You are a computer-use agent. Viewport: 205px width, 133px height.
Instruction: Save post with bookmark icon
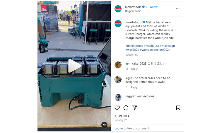click(x=178, y=108)
